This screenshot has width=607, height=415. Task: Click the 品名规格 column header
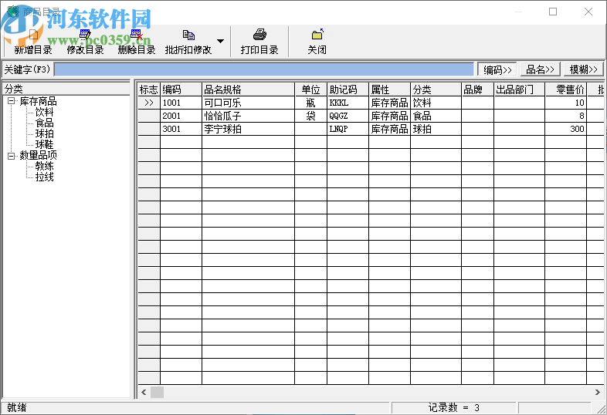[x=248, y=89]
